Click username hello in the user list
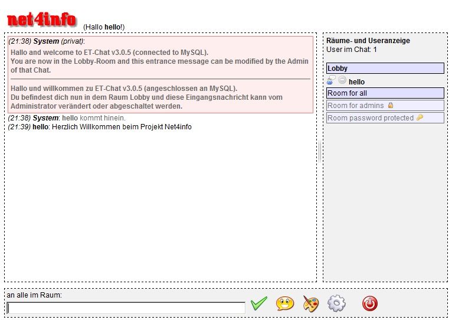Image resolution: width=452 pixels, height=320 pixels. 357,82
